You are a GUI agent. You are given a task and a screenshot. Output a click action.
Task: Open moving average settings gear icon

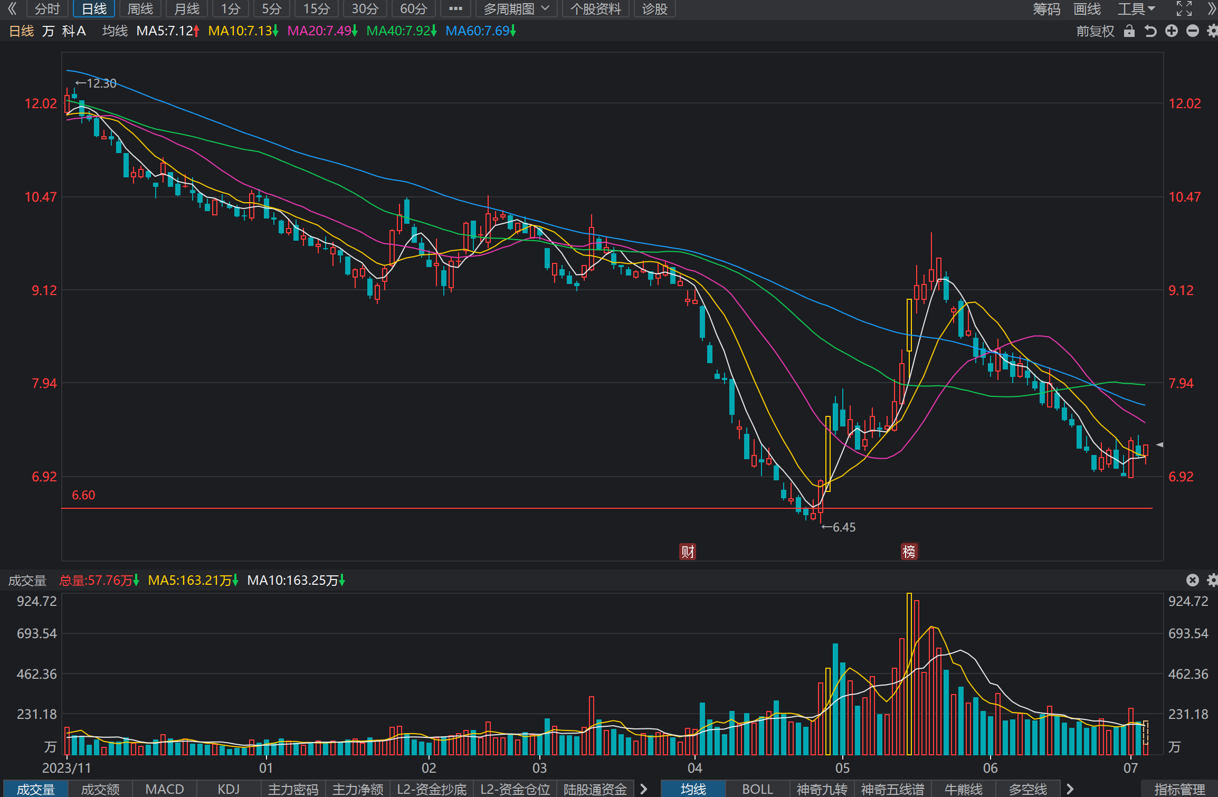pos(1212,31)
